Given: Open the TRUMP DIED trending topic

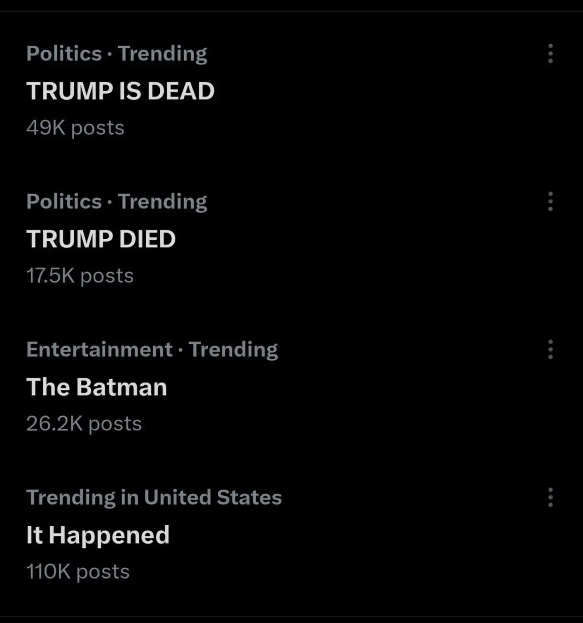Looking at the screenshot, I should click(101, 239).
